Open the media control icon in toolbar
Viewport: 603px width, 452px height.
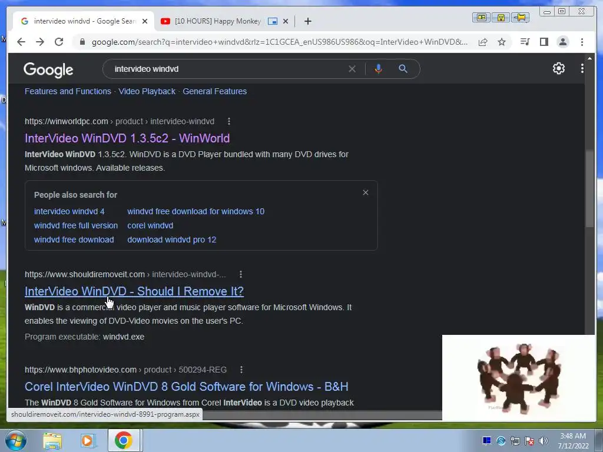[x=525, y=42]
